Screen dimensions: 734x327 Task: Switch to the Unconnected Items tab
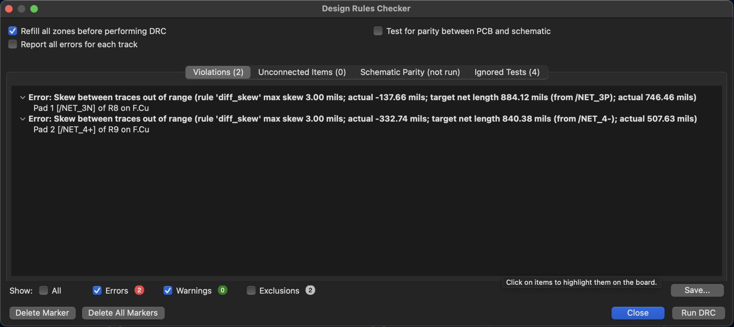(x=302, y=72)
